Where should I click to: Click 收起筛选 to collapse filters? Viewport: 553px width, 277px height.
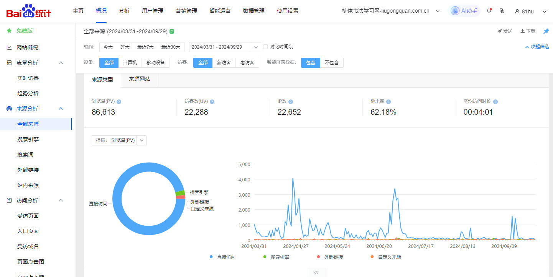click(537, 47)
